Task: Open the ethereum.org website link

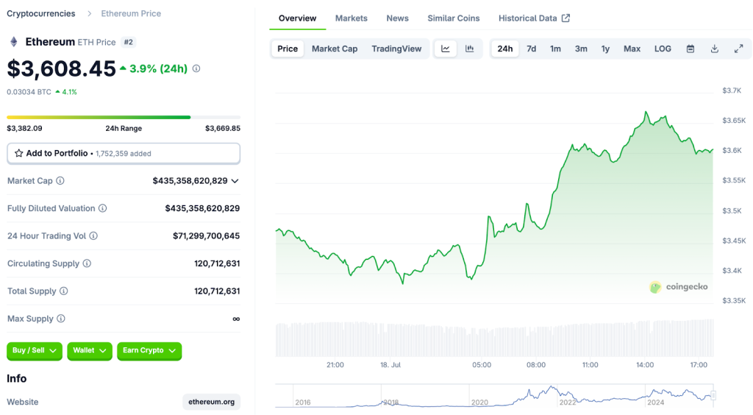Action: [211, 402]
